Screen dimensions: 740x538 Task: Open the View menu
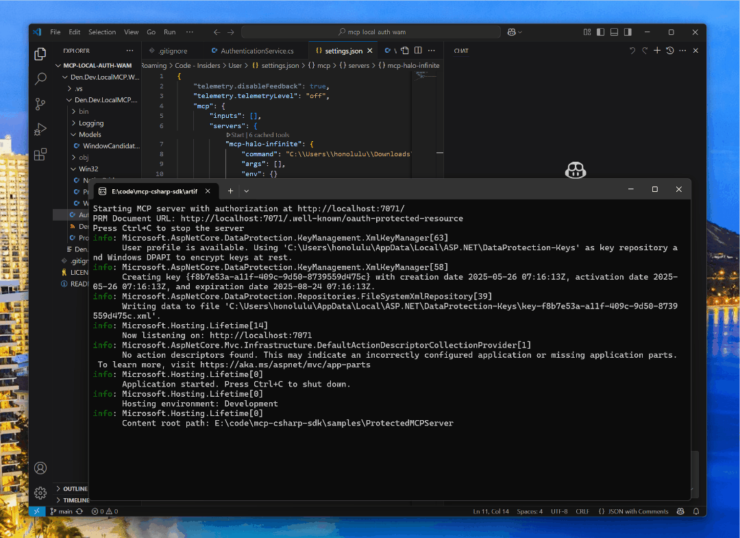pos(131,32)
